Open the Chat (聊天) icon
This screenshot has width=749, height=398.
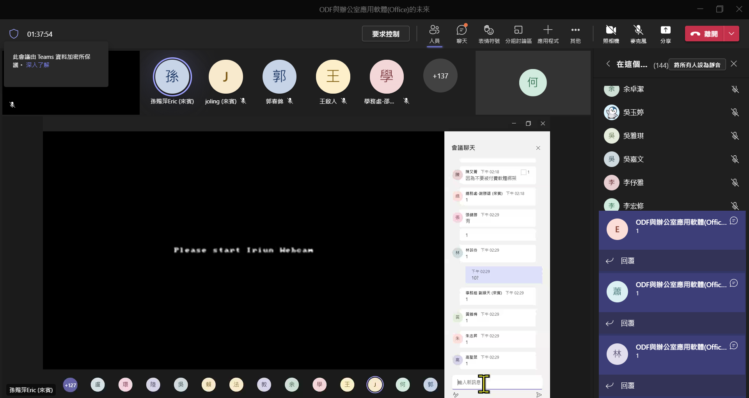point(461,30)
